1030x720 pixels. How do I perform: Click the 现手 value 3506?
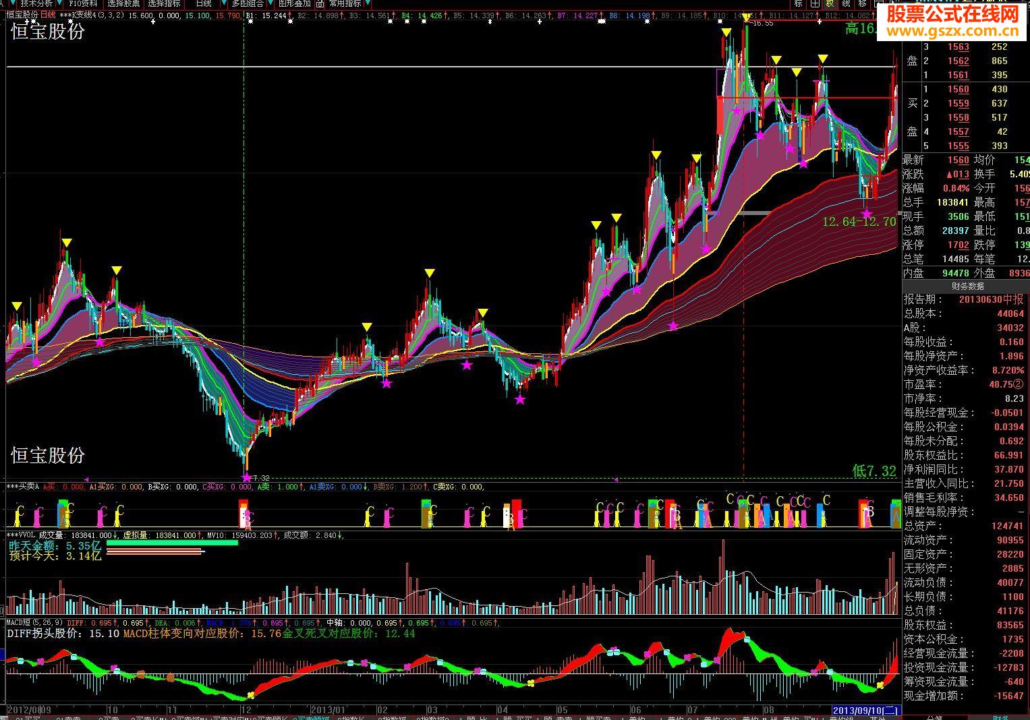(958, 216)
